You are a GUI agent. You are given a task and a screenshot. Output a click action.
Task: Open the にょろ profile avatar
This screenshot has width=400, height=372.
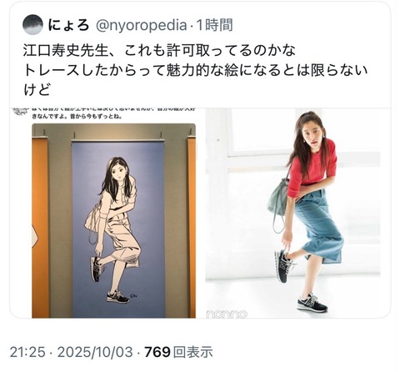32,25
